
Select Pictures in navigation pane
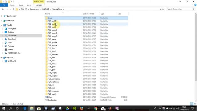(x=10, y=46)
